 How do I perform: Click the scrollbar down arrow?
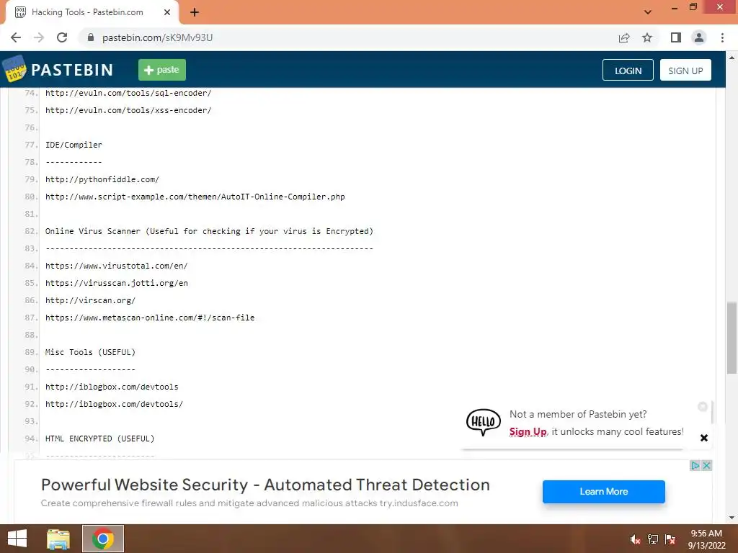click(x=732, y=518)
